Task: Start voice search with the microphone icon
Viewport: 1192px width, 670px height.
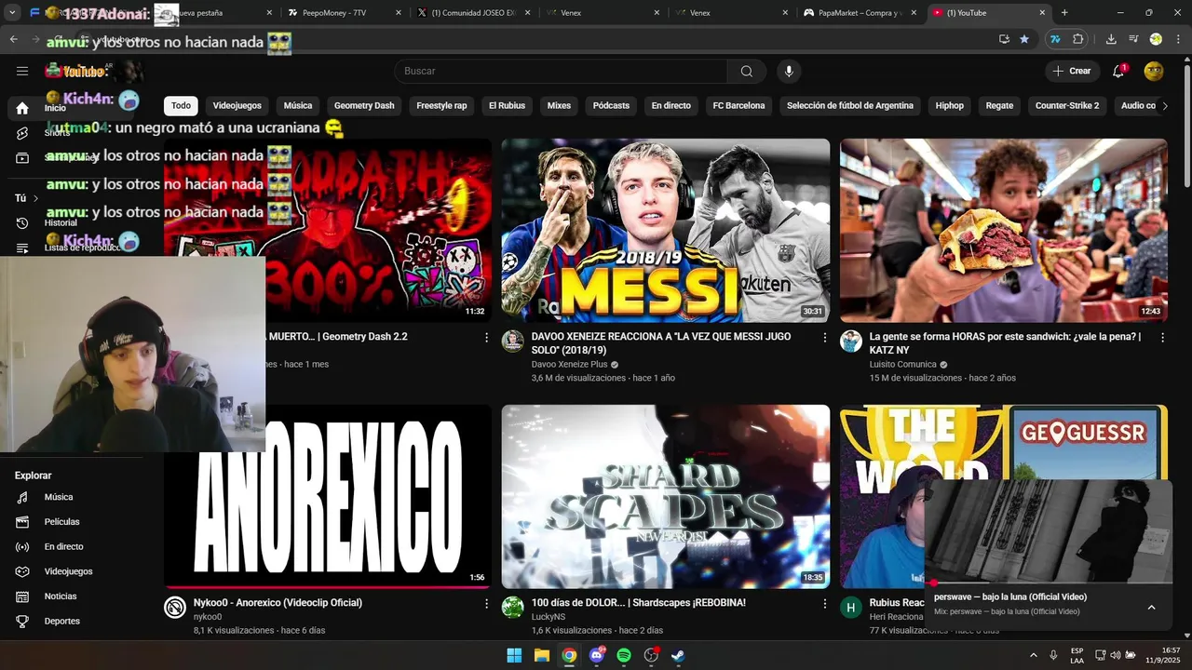Action: (789, 72)
